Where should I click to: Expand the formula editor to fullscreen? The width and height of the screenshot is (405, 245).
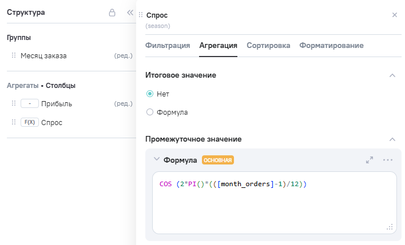pos(370,160)
